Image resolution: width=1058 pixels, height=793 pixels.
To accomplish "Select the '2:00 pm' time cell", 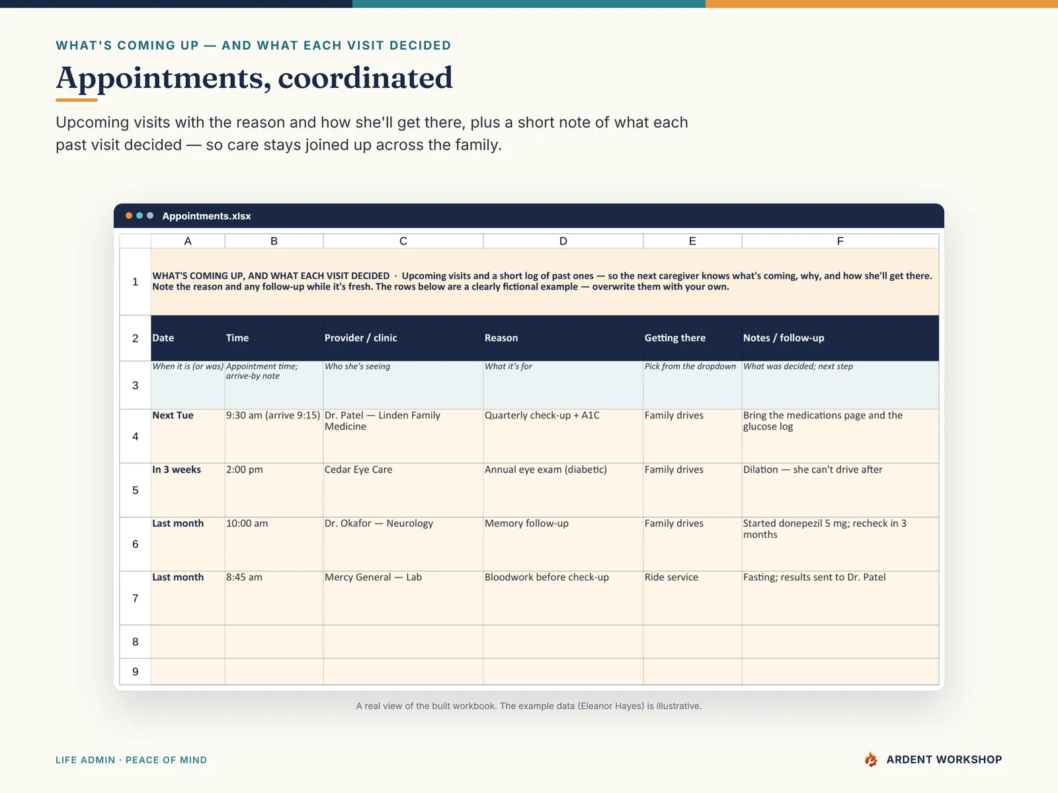I will point(274,490).
